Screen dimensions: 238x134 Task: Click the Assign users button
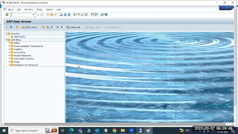[x=93, y=27]
